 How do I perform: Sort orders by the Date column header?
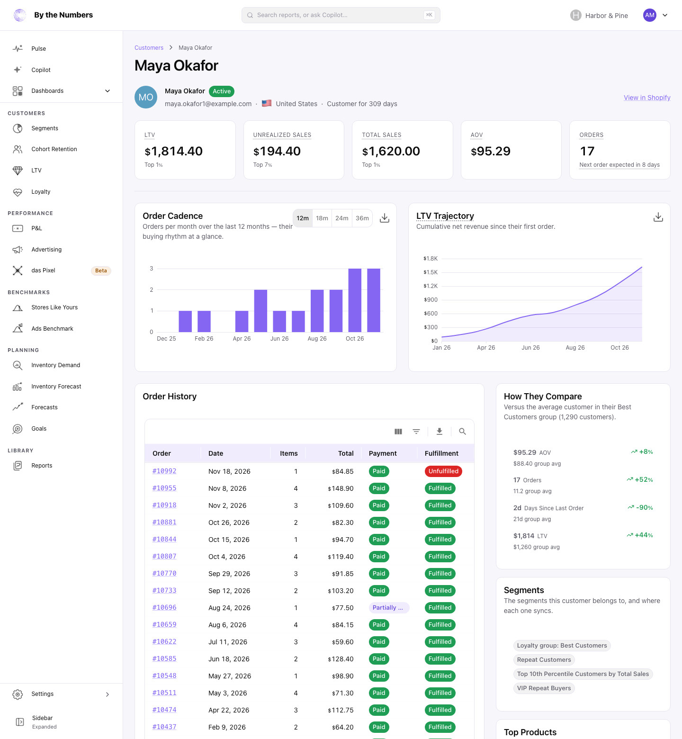point(216,453)
